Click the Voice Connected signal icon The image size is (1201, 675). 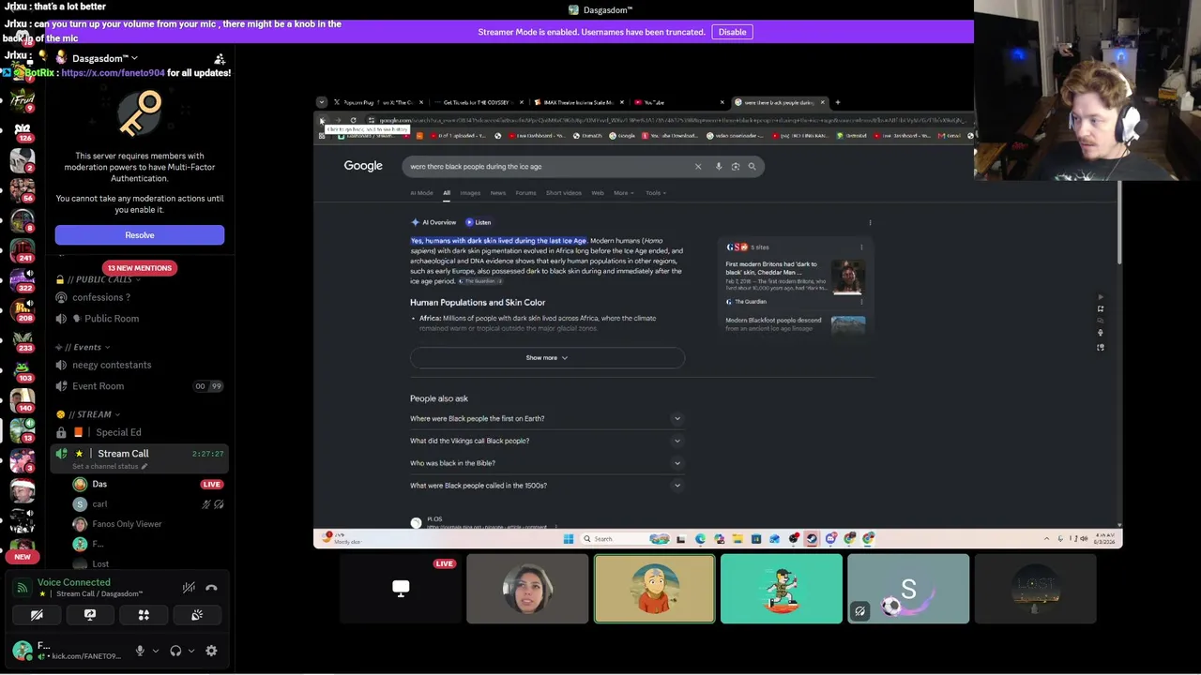click(x=23, y=588)
